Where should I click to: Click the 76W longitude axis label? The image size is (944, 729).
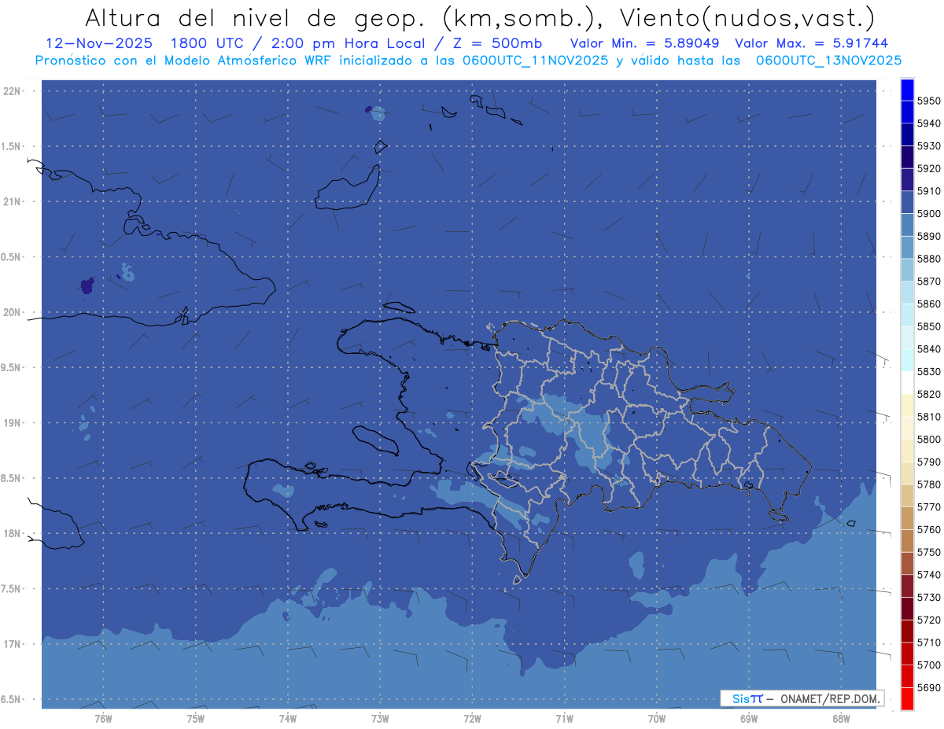click(x=103, y=718)
